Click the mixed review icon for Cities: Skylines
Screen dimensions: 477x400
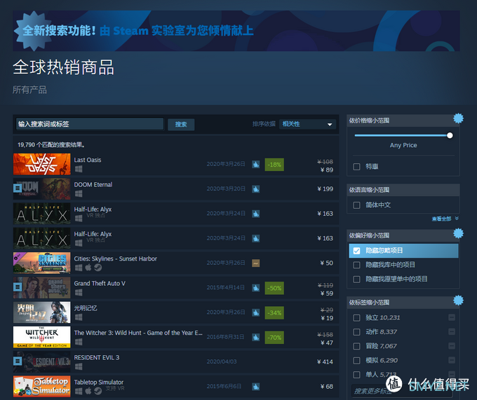tap(256, 263)
